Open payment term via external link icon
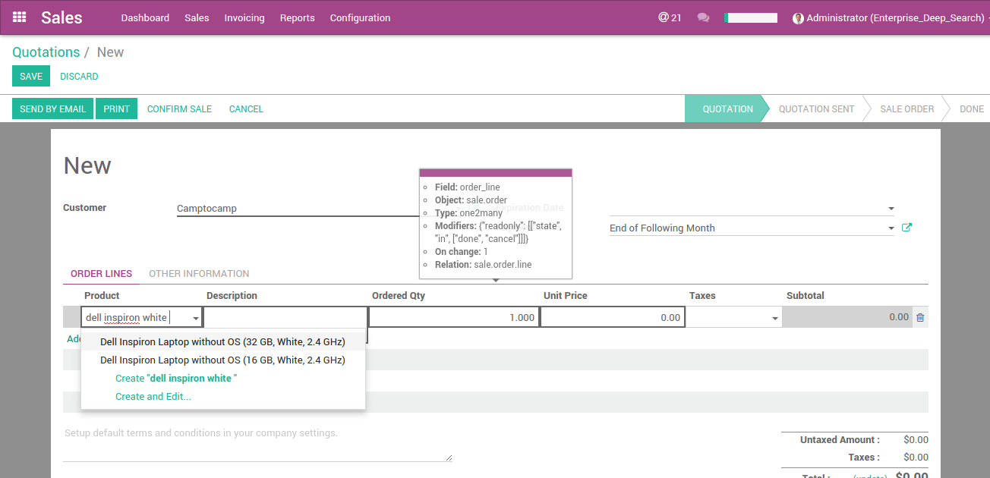 tap(906, 228)
